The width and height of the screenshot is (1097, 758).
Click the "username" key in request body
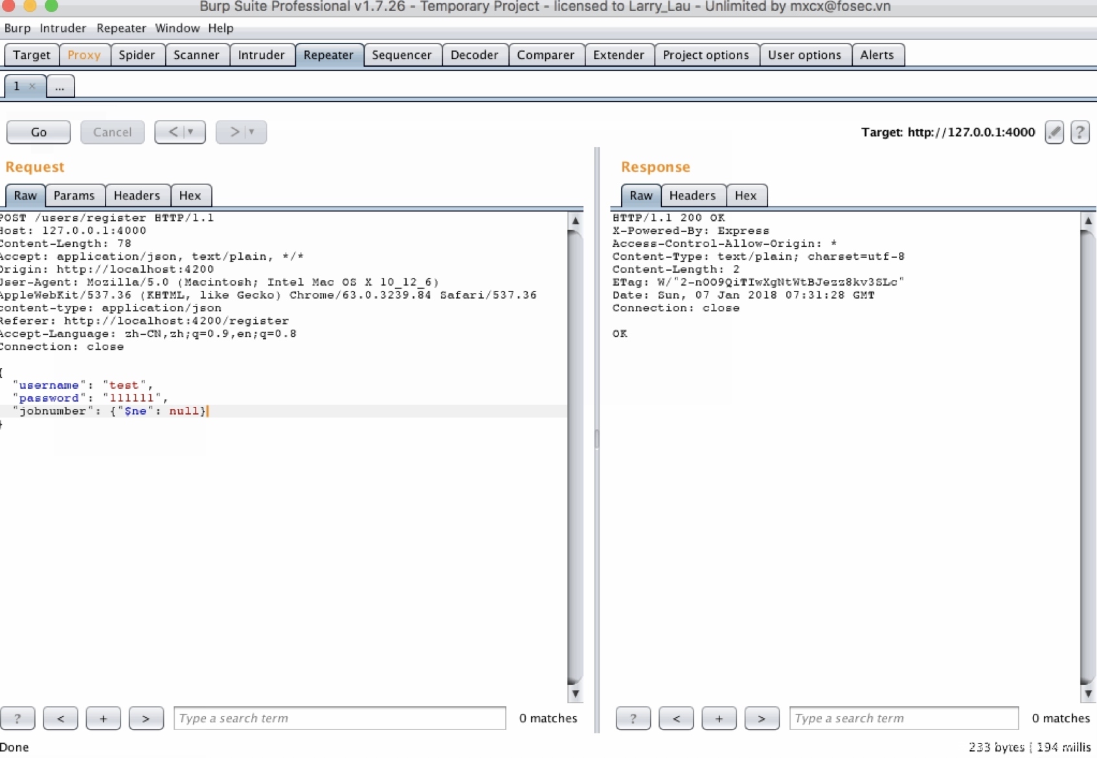coord(49,385)
